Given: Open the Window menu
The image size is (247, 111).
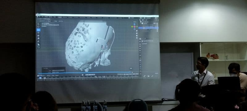Looking at the screenshot, I should (x=51, y=17).
